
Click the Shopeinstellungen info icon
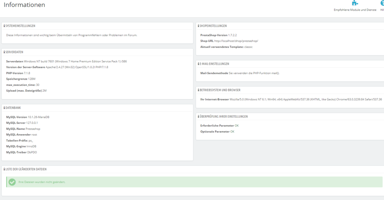[199, 26]
